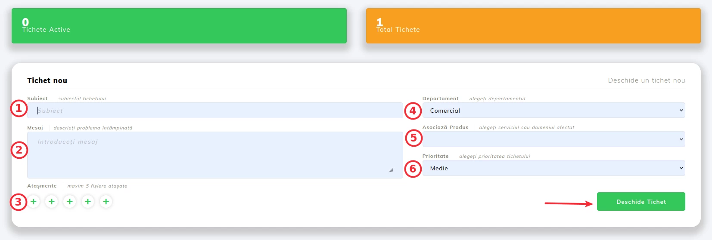Open the Departament dropdown showing Comercial

[x=553, y=111]
